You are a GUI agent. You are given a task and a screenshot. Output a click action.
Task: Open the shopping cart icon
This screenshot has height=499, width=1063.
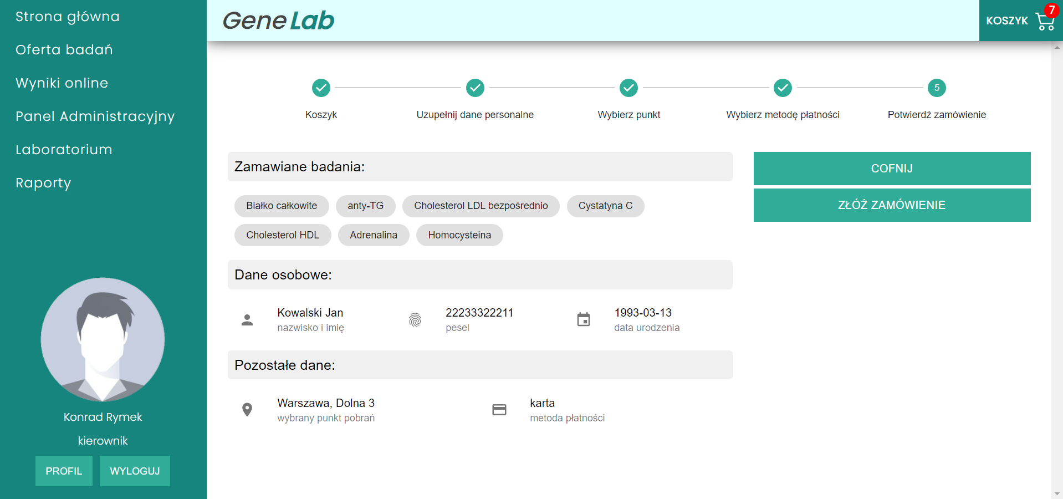click(x=1045, y=21)
